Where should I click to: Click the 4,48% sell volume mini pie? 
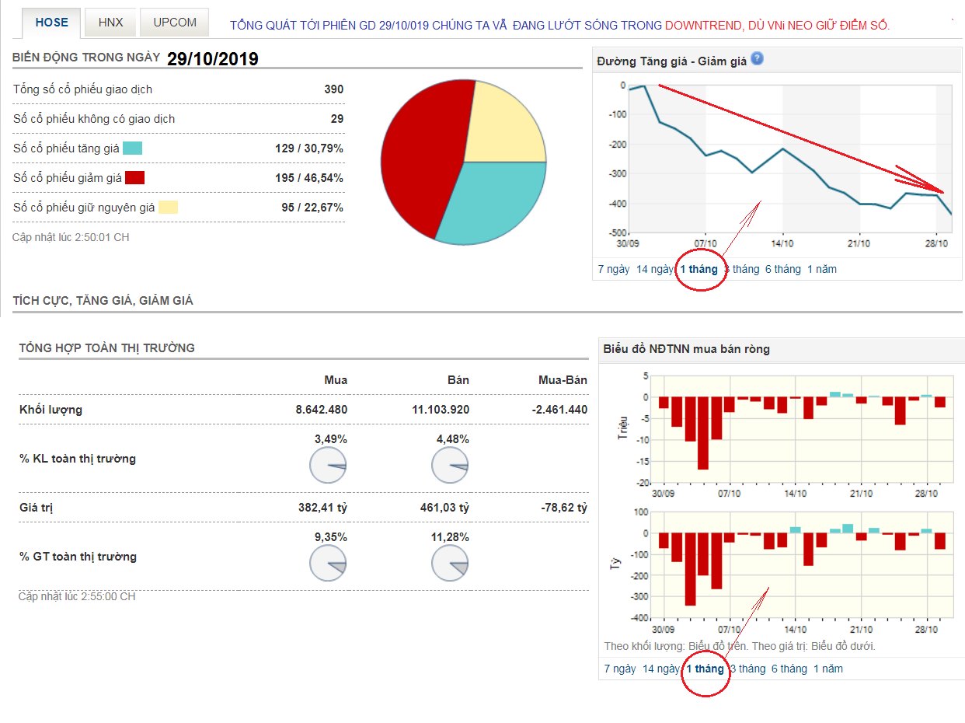(450, 466)
